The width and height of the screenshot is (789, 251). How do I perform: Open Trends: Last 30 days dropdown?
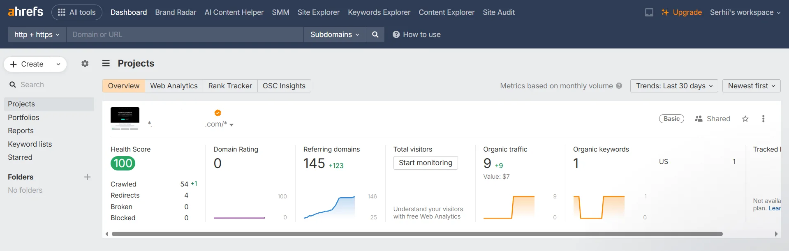coord(674,86)
